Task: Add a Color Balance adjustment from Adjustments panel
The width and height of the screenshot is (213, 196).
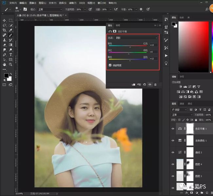Action: pos(183,92)
